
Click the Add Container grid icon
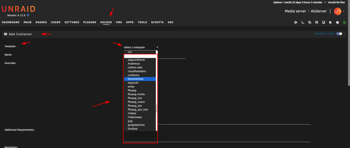click(x=6, y=34)
